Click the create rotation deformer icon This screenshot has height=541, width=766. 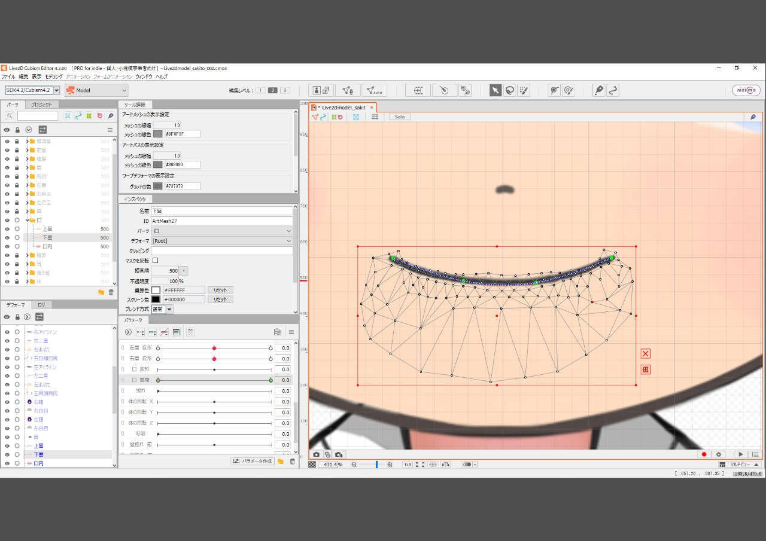(444, 90)
